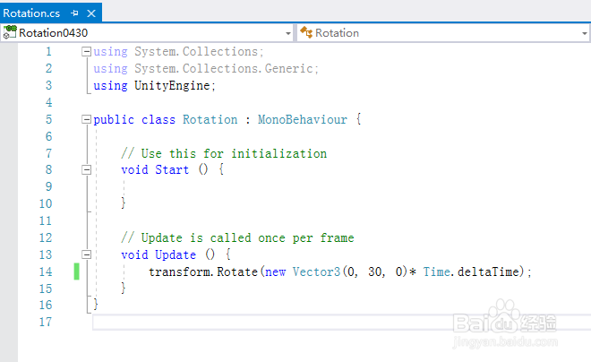Image resolution: width=591 pixels, height=362 pixels.
Task: Place cursor on empty line 17
Action: [341, 322]
